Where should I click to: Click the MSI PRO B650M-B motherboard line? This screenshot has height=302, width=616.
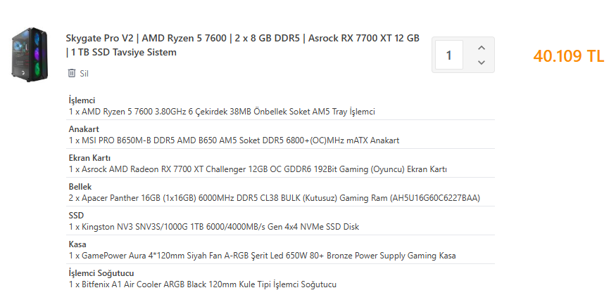pos(234,140)
